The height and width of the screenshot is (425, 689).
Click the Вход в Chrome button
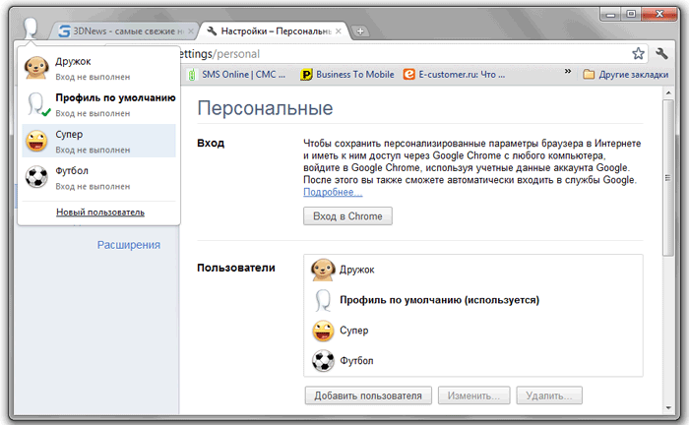(347, 216)
